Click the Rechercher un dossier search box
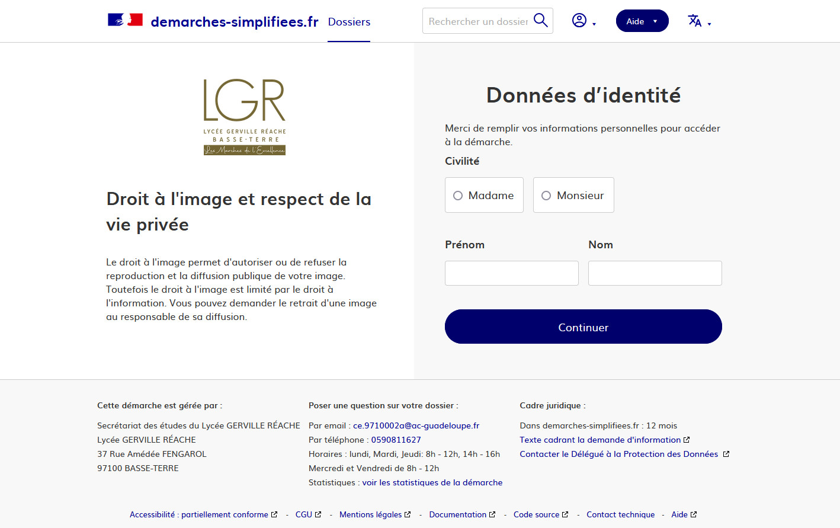This screenshot has height=528, width=840. 478,21
